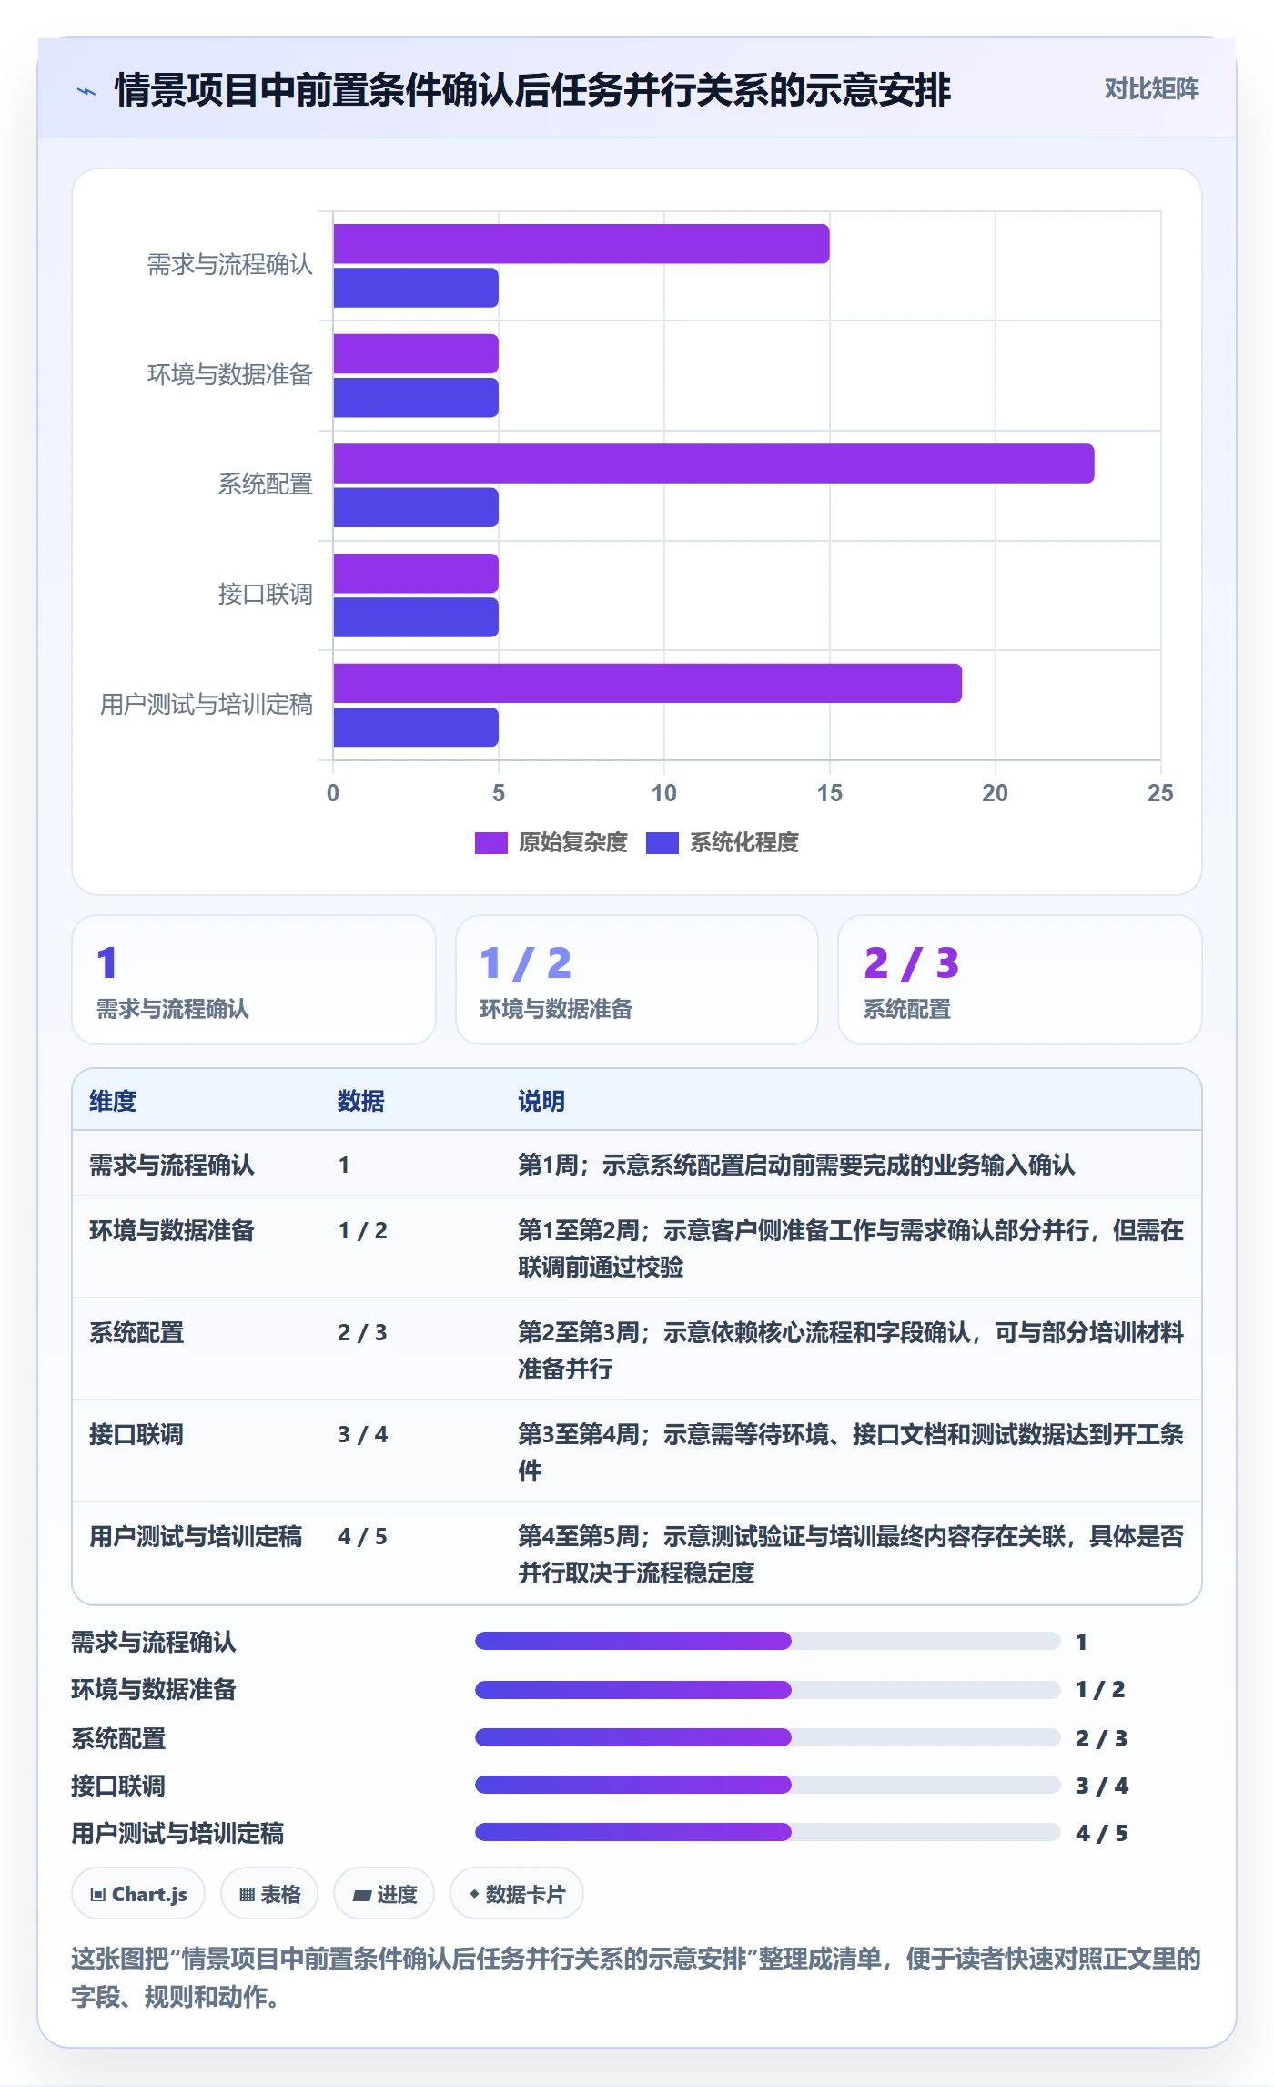
Task: Click the progress bar for 用户测试与培训定稿
Action: [x=768, y=1832]
